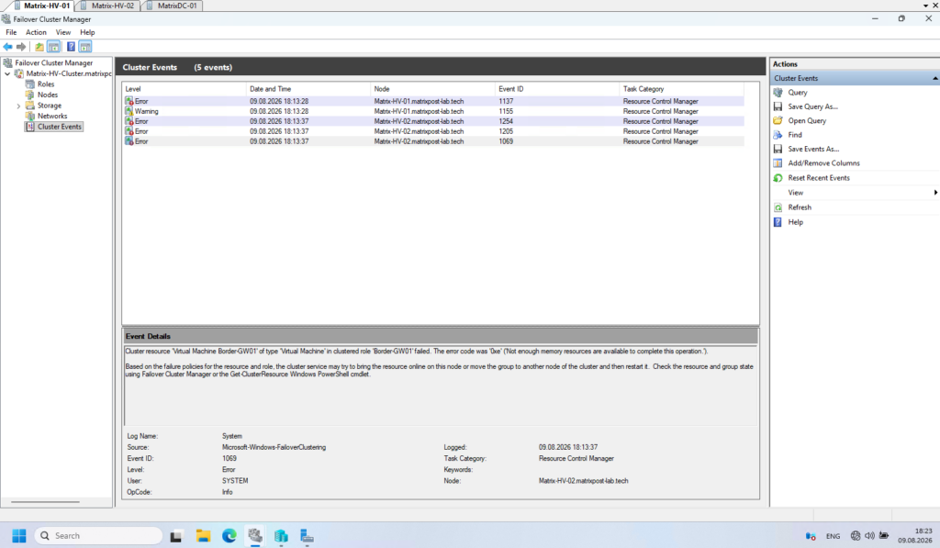This screenshot has width=940, height=548.
Task: Click the Back arrow toolbar icon
Action: pos(7,47)
